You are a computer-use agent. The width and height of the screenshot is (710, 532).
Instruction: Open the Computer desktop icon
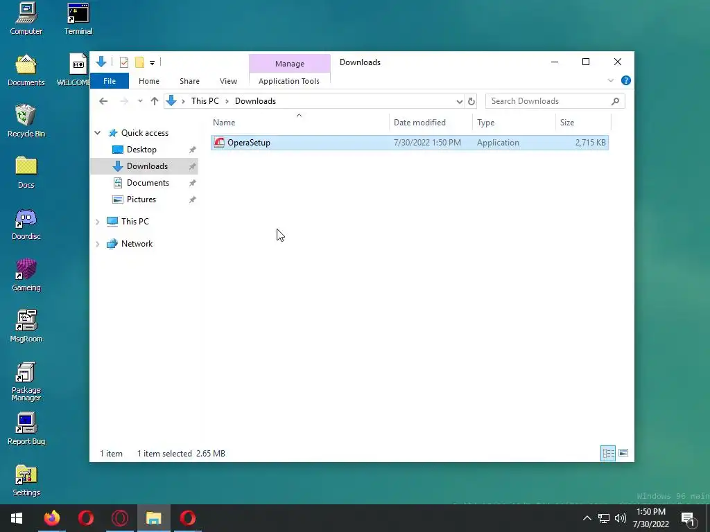coord(26,19)
